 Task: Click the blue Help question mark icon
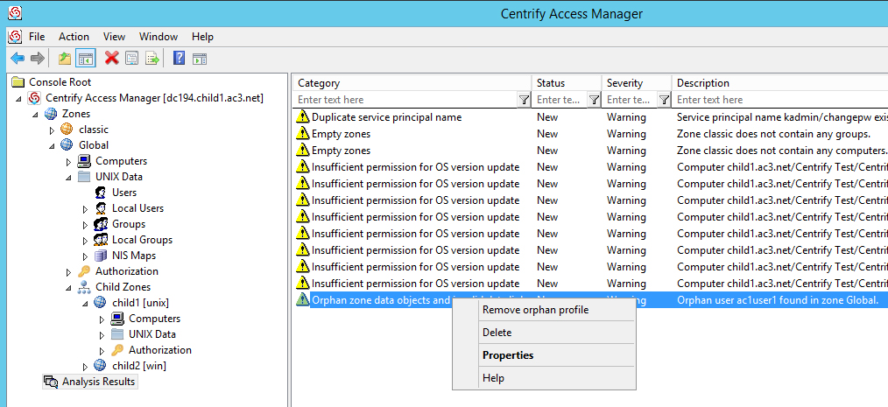179,59
